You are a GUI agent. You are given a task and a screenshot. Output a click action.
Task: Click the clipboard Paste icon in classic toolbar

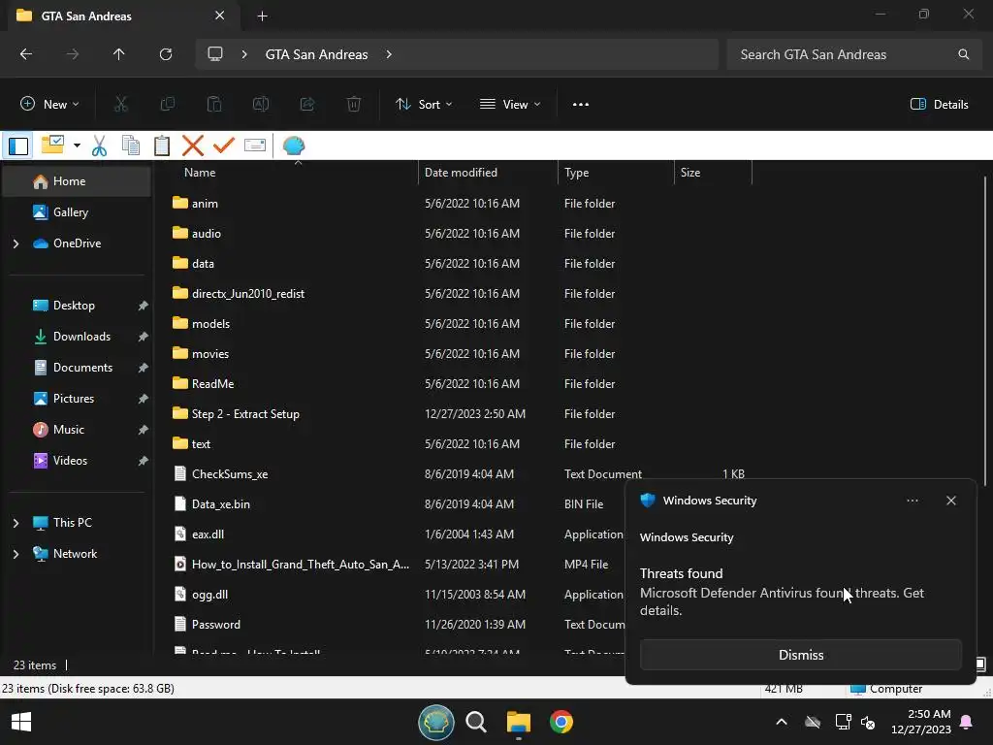pos(162,146)
